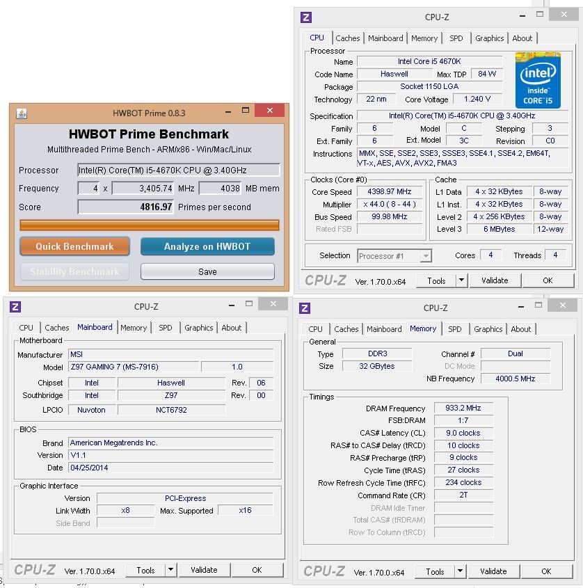The image size is (583, 588).
Task: Expand Tools dropdown arrow in CPU window
Action: coord(462,280)
